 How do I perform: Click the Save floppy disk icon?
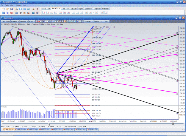pos(12,9)
